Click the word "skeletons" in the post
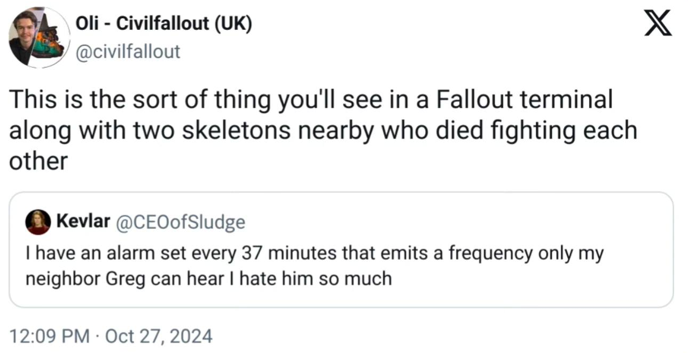Image resolution: width=688 pixels, height=353 pixels. [x=236, y=131]
